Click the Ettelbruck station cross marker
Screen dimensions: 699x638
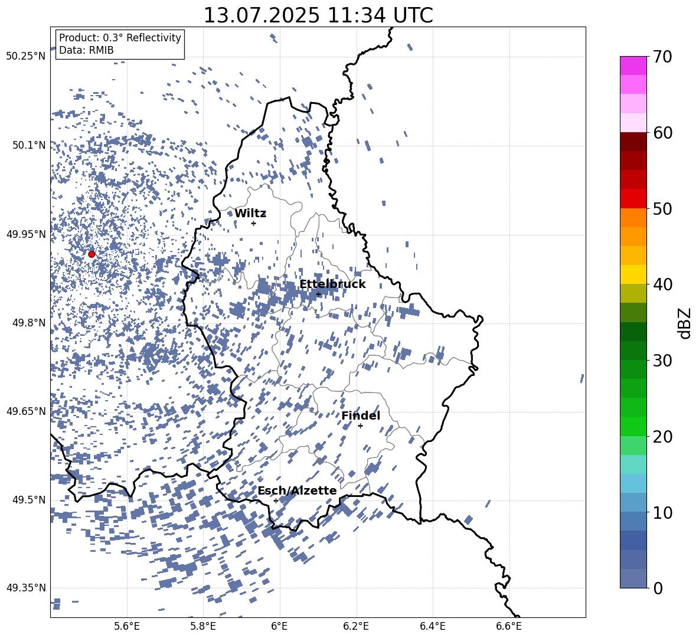318,294
